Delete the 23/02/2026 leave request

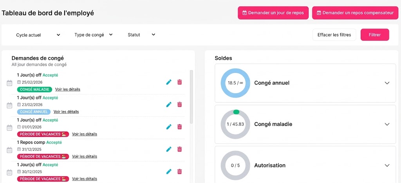(179, 104)
